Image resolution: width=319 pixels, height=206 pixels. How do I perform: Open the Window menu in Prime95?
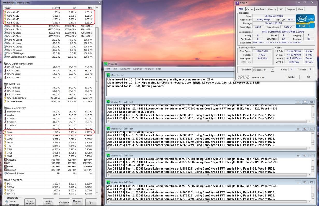coord(149,69)
